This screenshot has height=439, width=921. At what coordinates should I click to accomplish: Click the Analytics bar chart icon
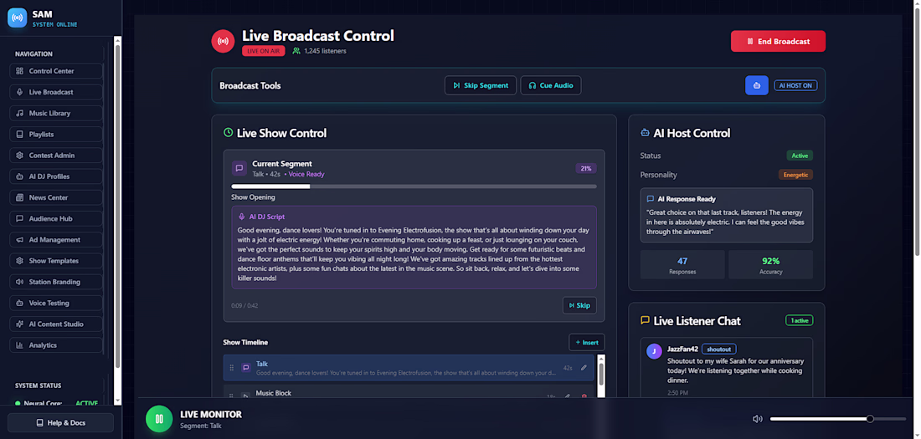19,345
